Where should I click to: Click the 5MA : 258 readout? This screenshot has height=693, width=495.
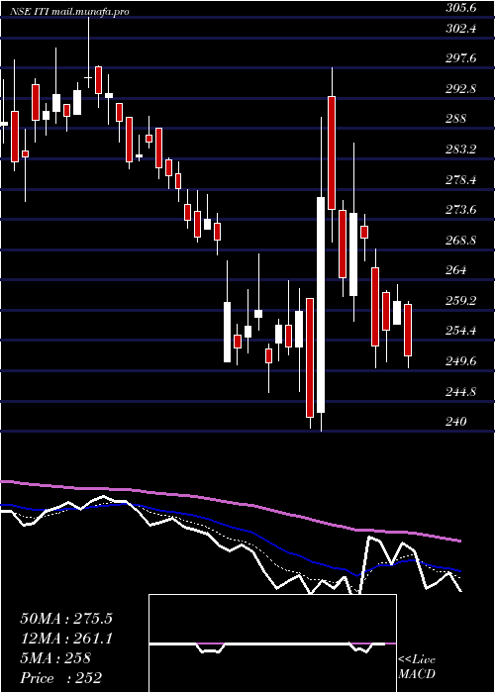pyautogui.click(x=55, y=658)
